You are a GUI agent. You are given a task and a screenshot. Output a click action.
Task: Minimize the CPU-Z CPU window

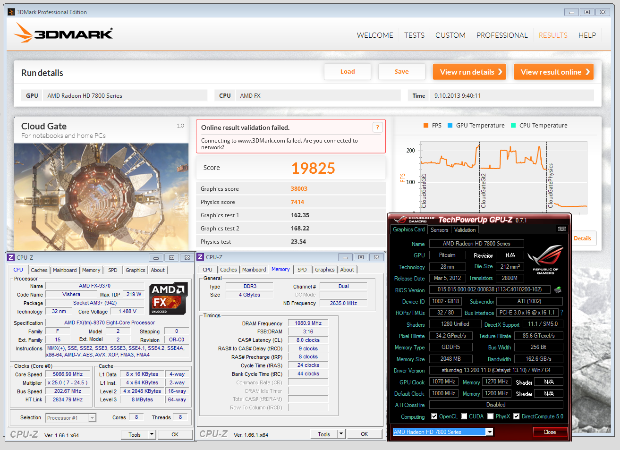click(x=156, y=257)
